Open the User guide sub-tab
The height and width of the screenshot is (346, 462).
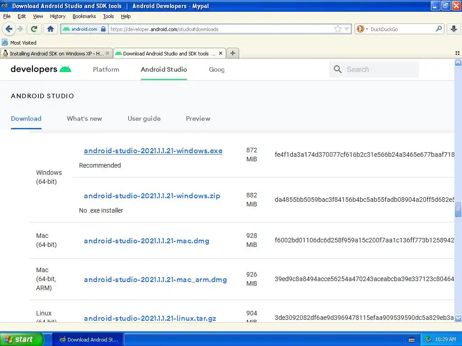(144, 118)
